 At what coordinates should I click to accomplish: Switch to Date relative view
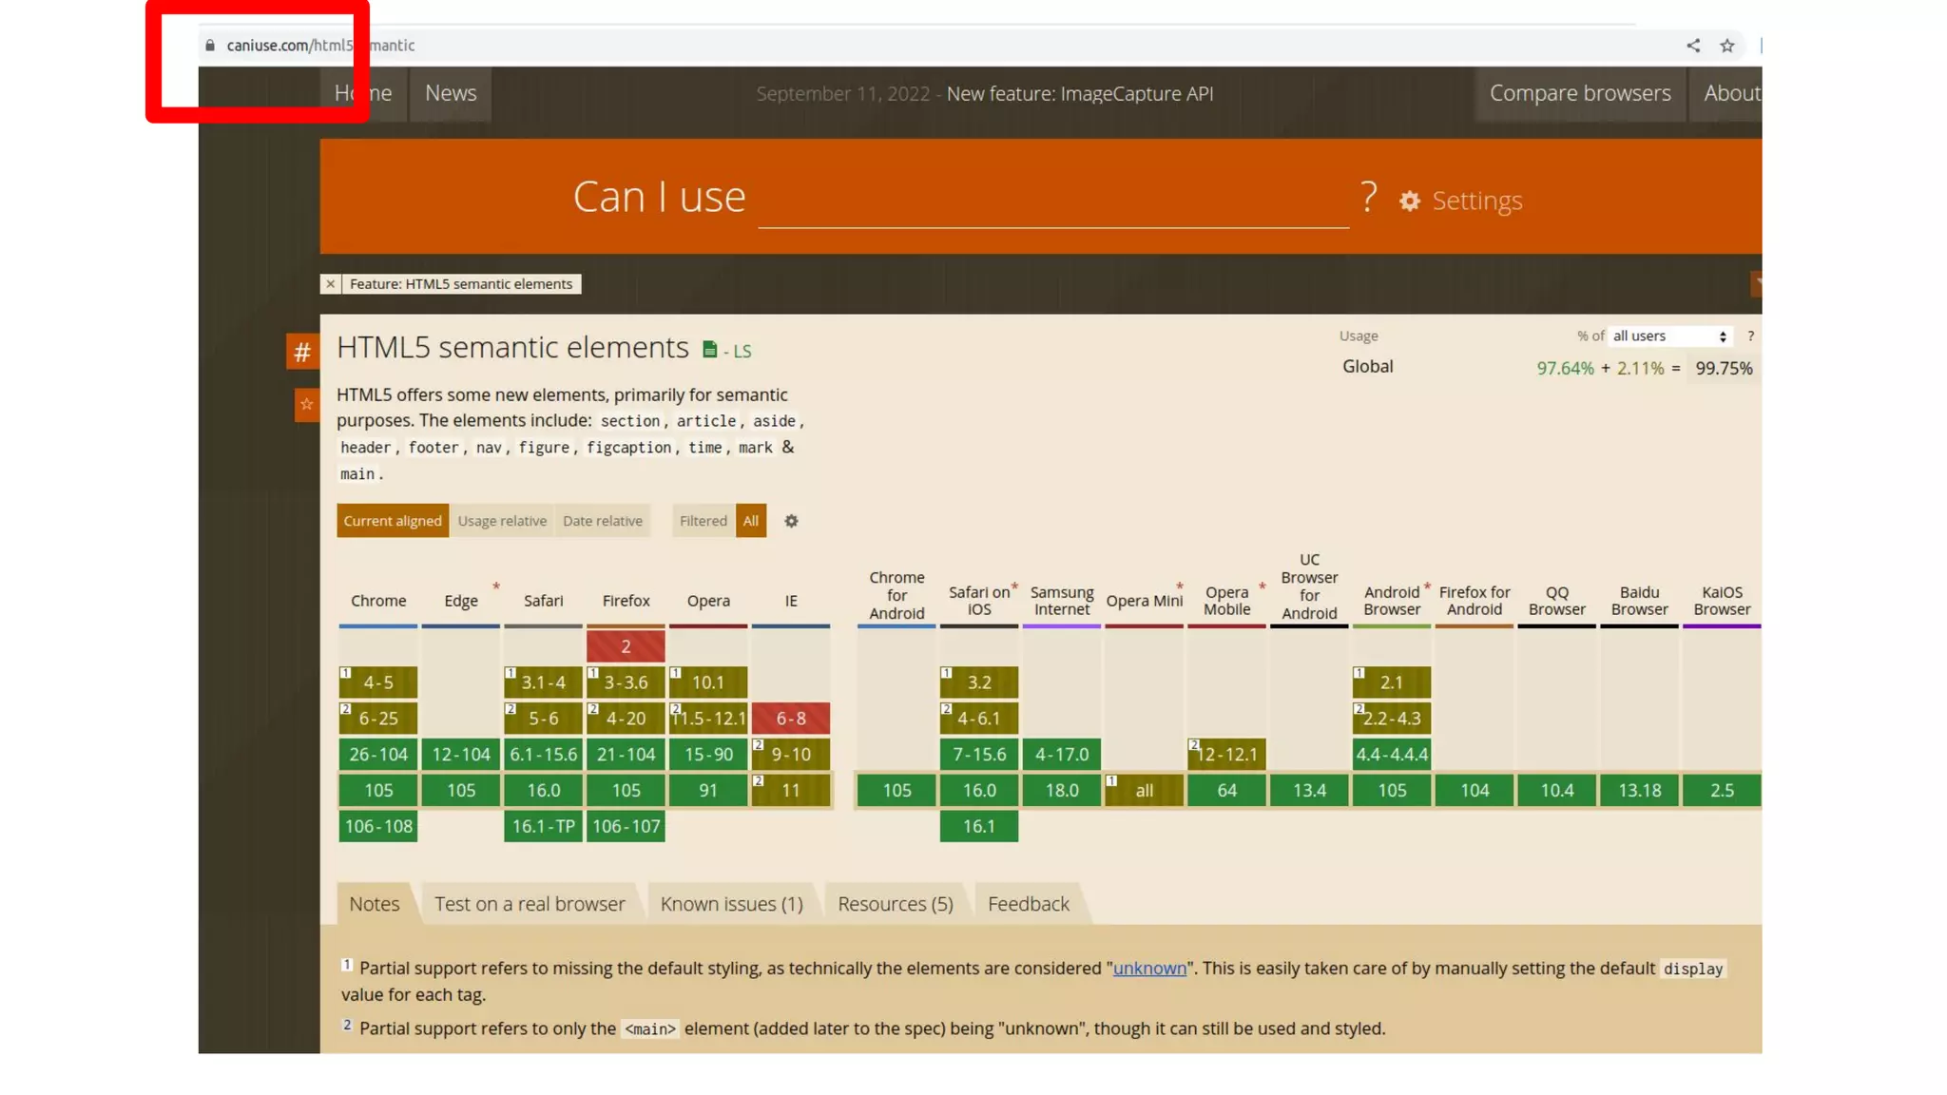coord(603,521)
